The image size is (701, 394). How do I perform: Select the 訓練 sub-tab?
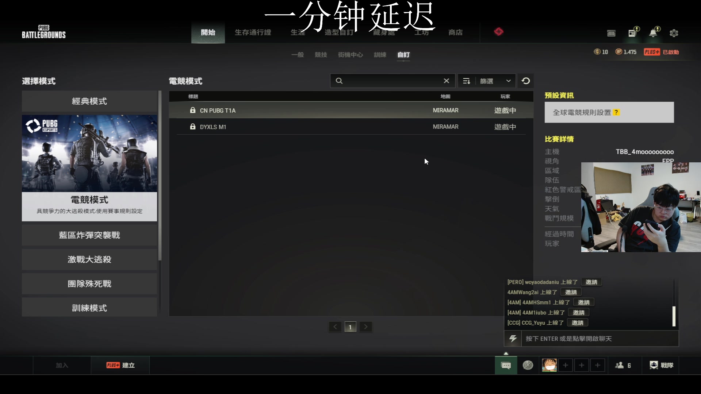380,55
